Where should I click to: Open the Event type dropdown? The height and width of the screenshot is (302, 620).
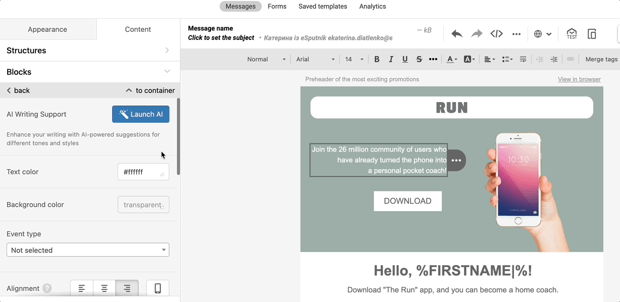(87, 250)
